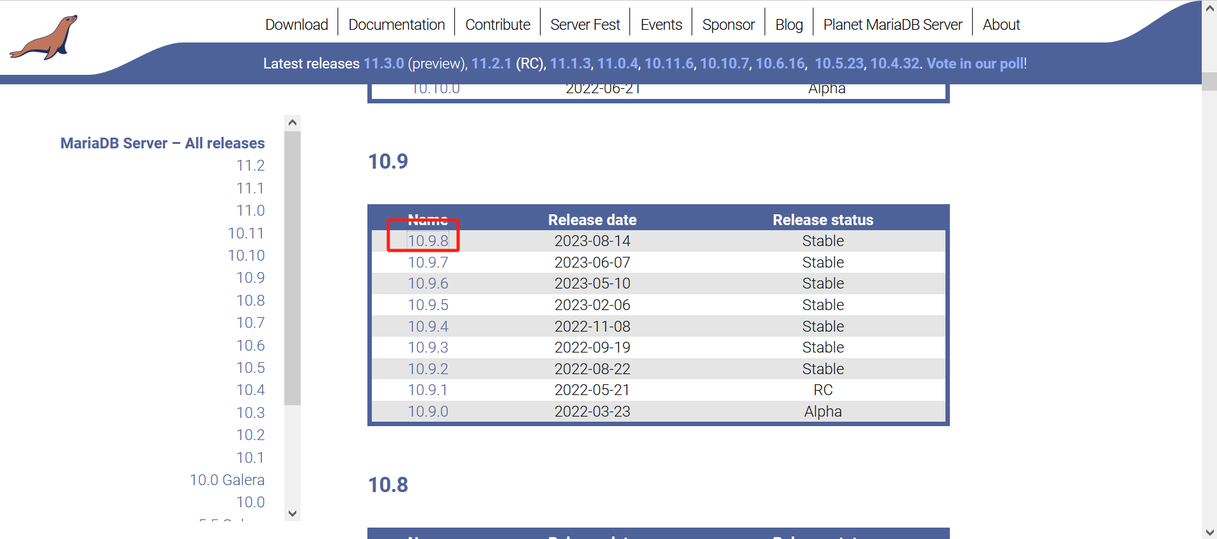Click the 10.8 section heading
The width and height of the screenshot is (1217, 539).
[x=388, y=485]
